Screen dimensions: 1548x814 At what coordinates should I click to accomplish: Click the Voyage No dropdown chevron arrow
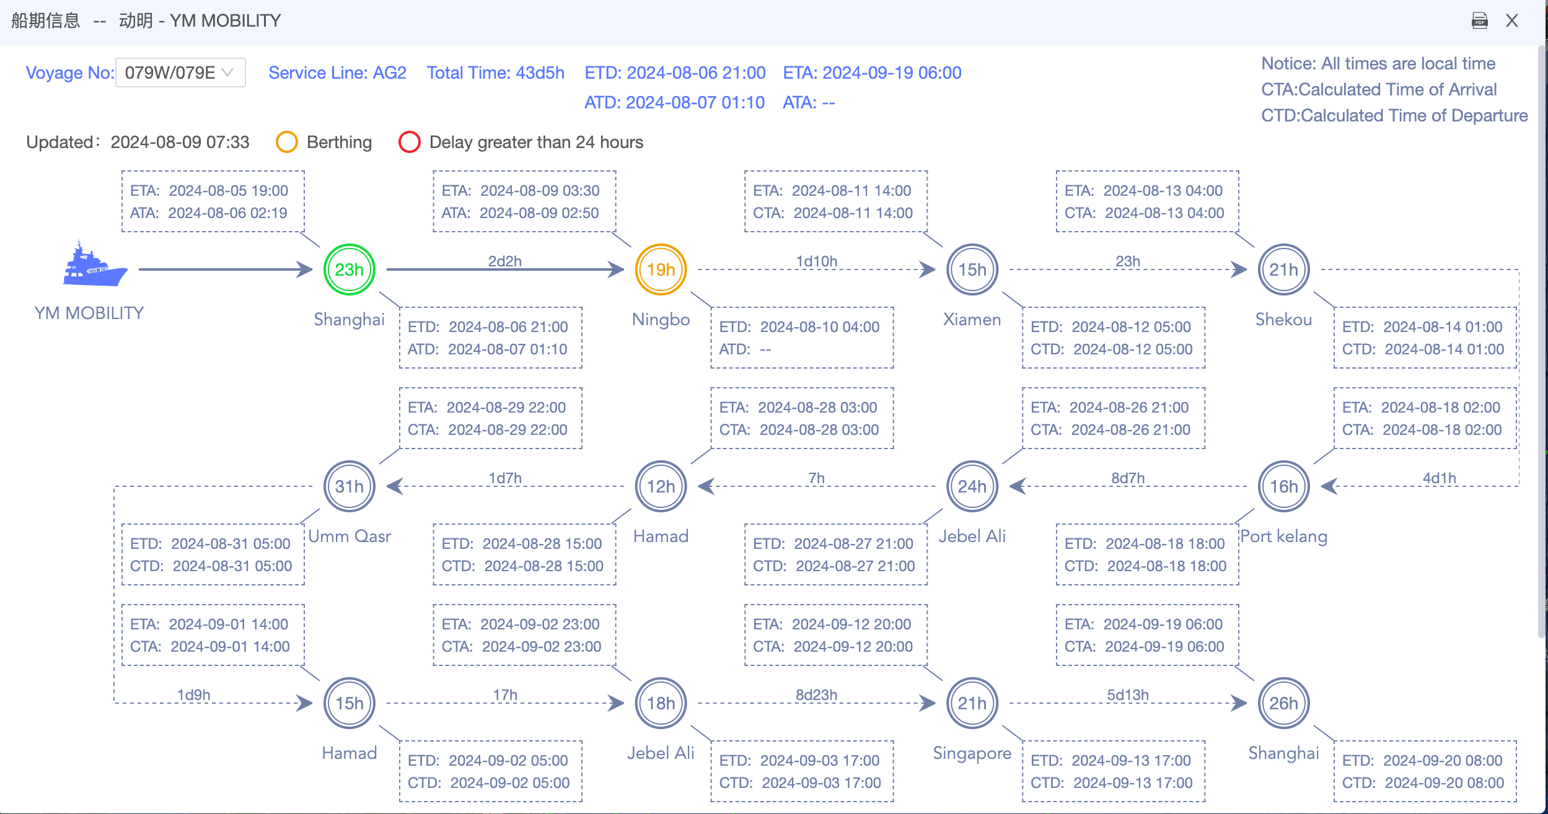[227, 72]
